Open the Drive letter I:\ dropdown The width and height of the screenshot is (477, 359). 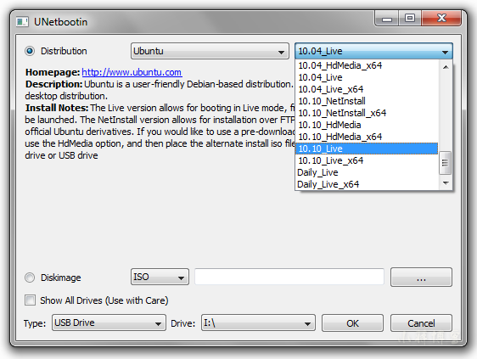point(258,323)
